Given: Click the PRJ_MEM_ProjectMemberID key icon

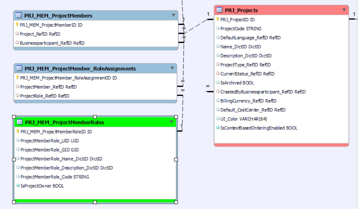Looking at the screenshot, I should click(x=17, y=25).
